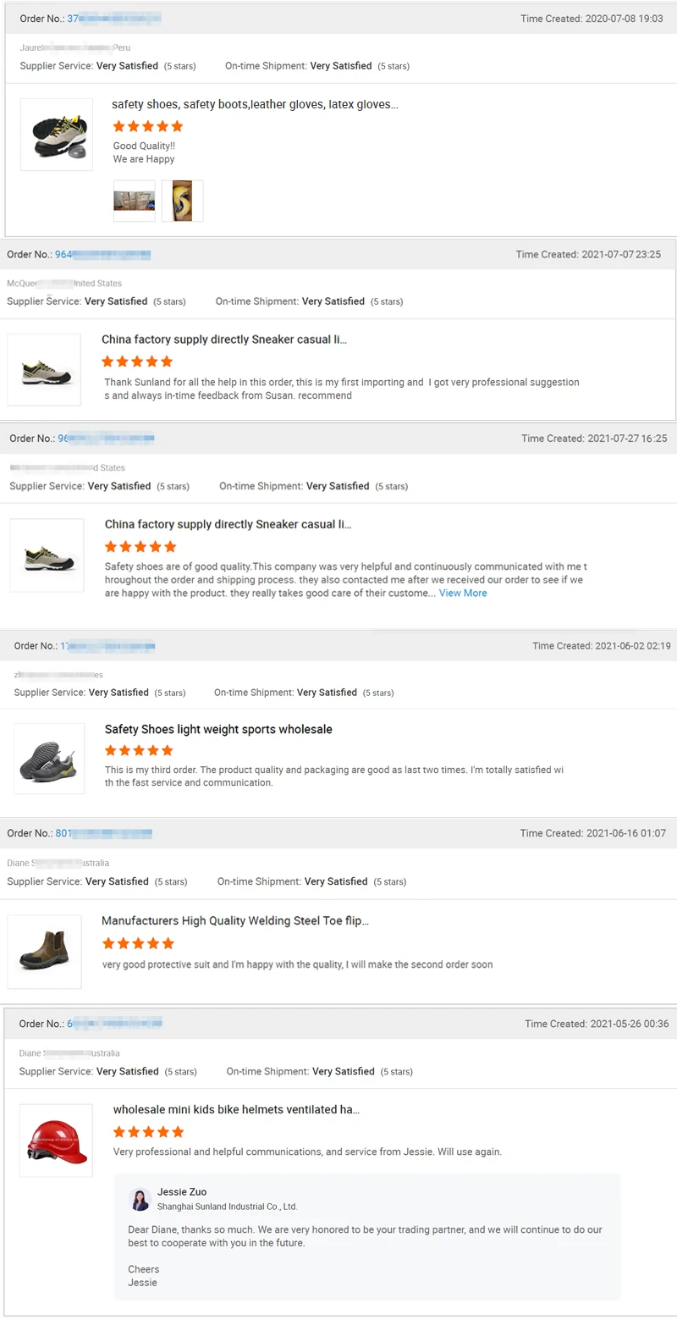
Task: Open "Safety Shoes light weight sports wholesale" title
Action: coord(218,729)
